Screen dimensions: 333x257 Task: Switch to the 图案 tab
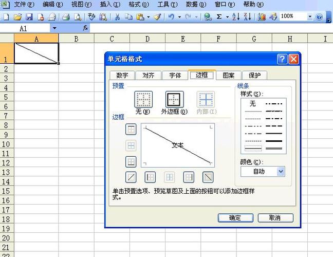229,76
